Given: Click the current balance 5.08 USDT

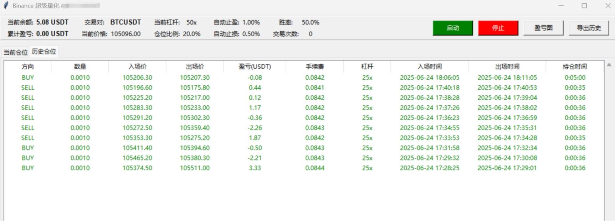Looking at the screenshot, I should click(52, 22).
